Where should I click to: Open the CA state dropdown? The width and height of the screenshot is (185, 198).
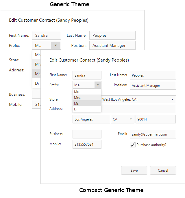point(131,119)
